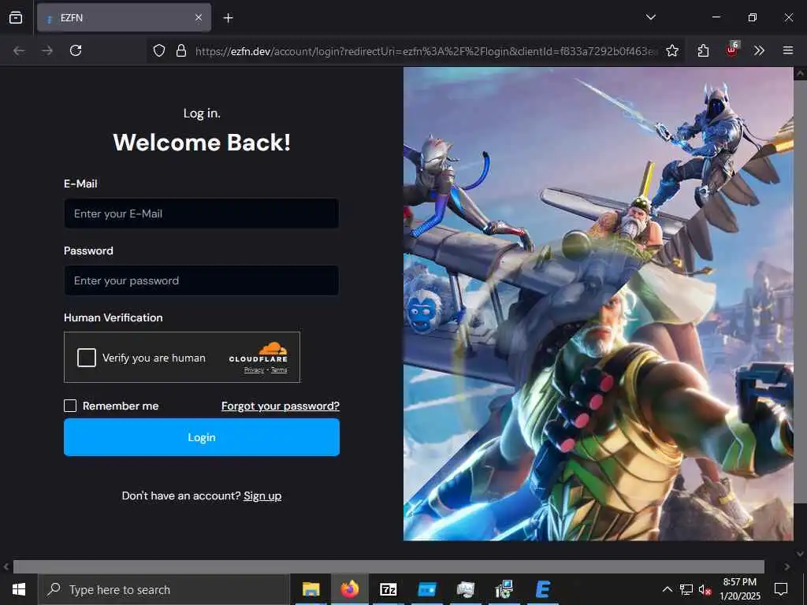Screen dimensions: 807x605
Task: Open File Explorer from taskbar
Action: click(311, 589)
